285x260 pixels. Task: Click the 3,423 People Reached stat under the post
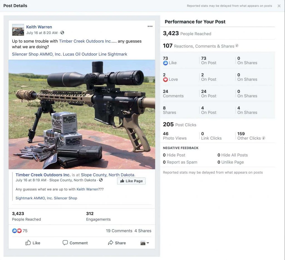(x=26, y=216)
